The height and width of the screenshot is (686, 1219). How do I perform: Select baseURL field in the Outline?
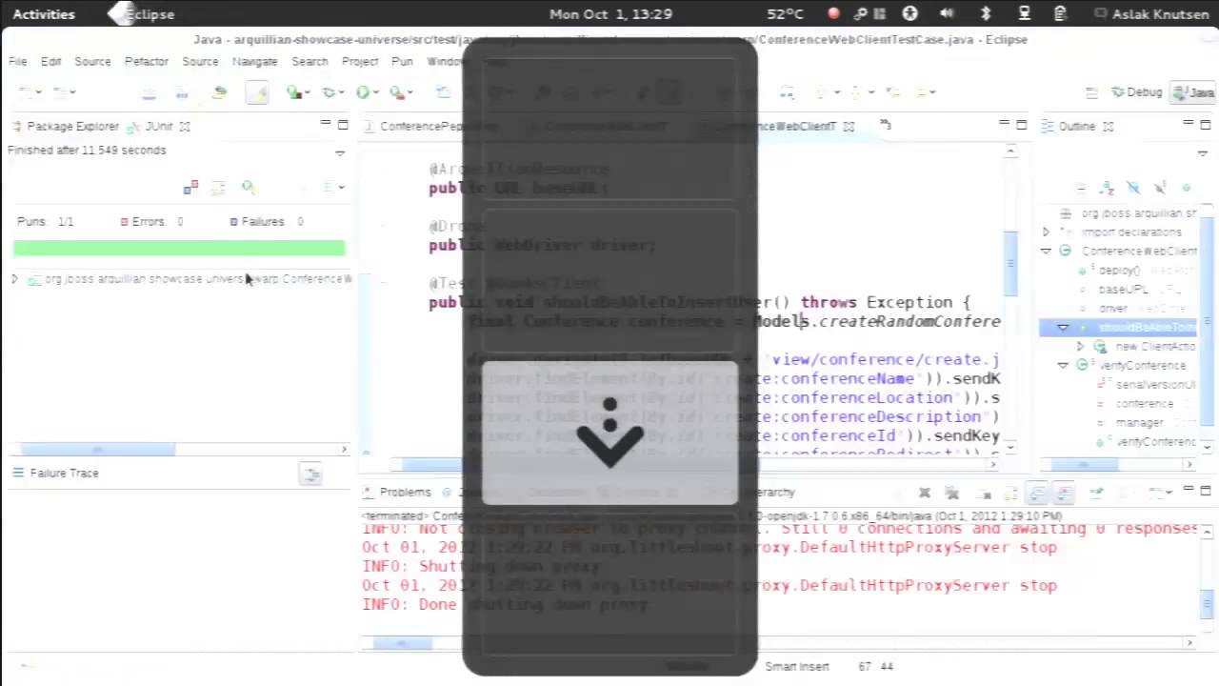coord(1123,290)
